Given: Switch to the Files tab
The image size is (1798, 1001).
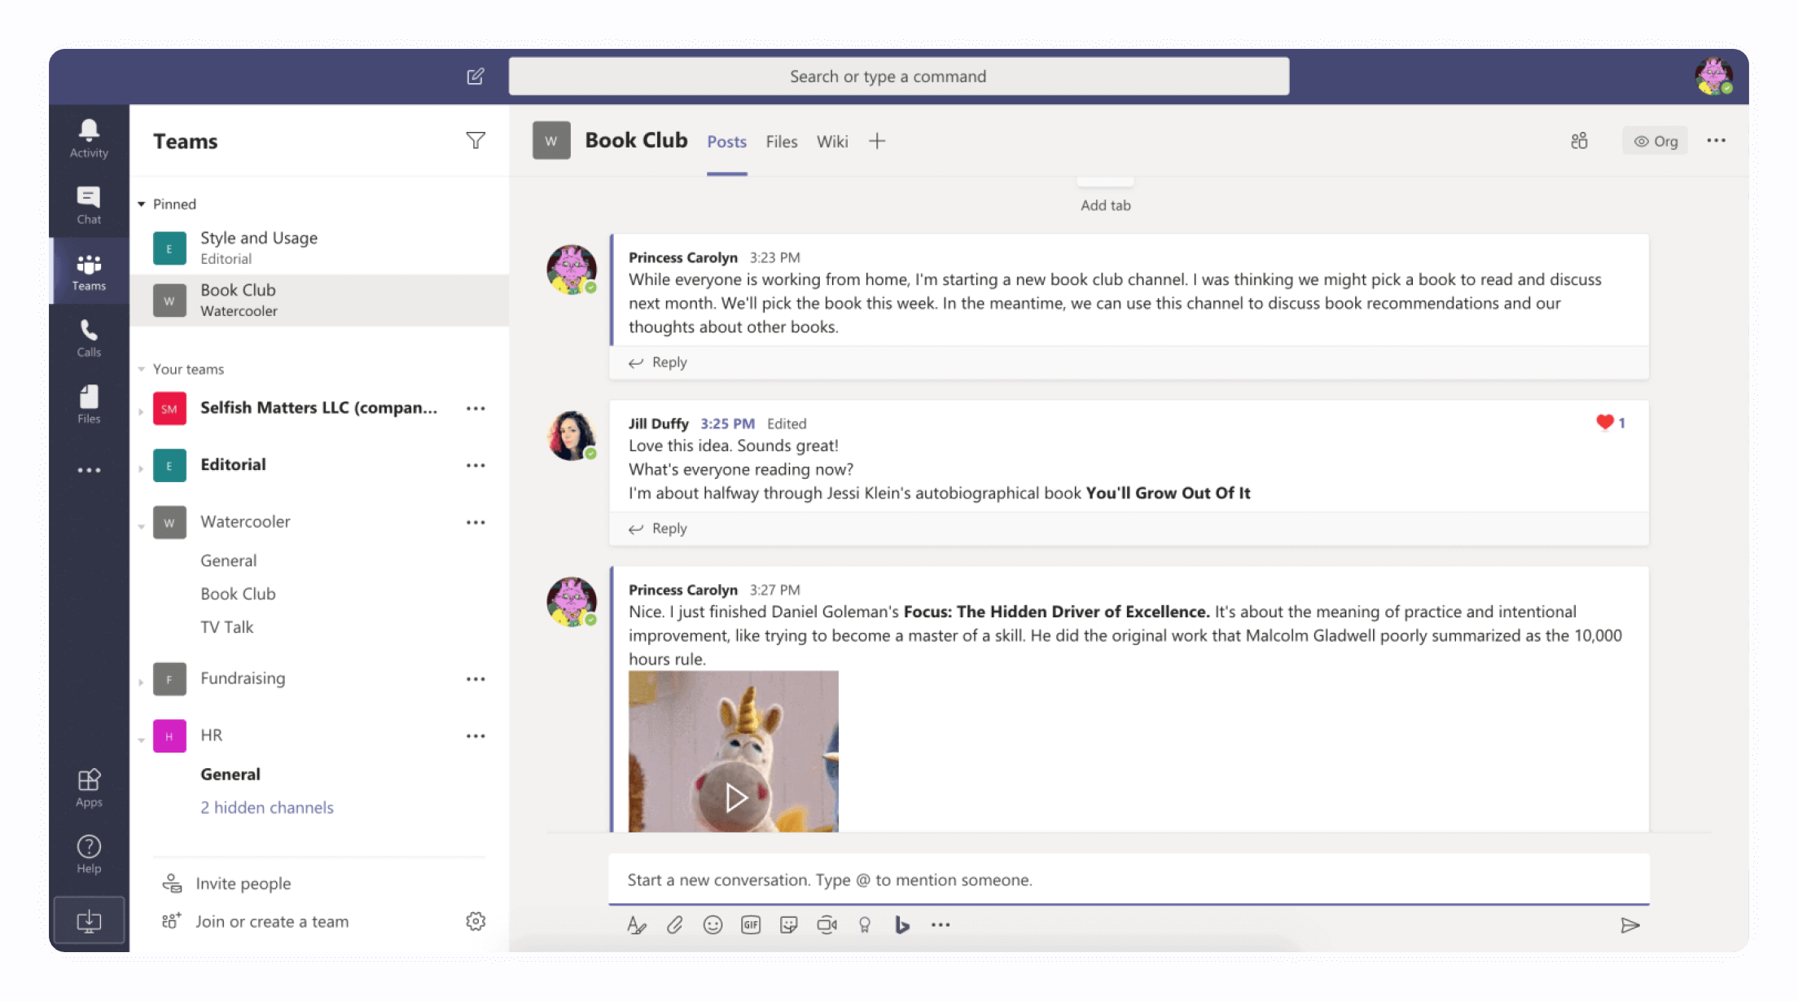Looking at the screenshot, I should pos(781,142).
